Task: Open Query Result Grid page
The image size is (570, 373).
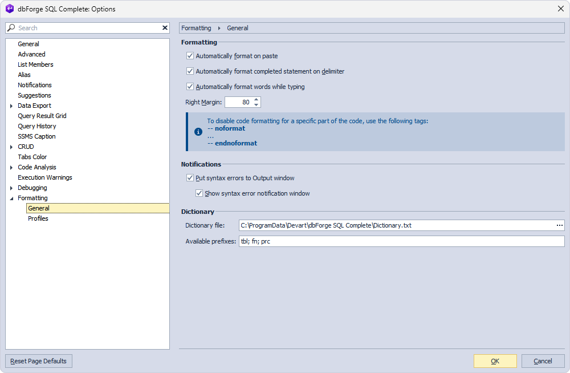Action: (x=42, y=116)
